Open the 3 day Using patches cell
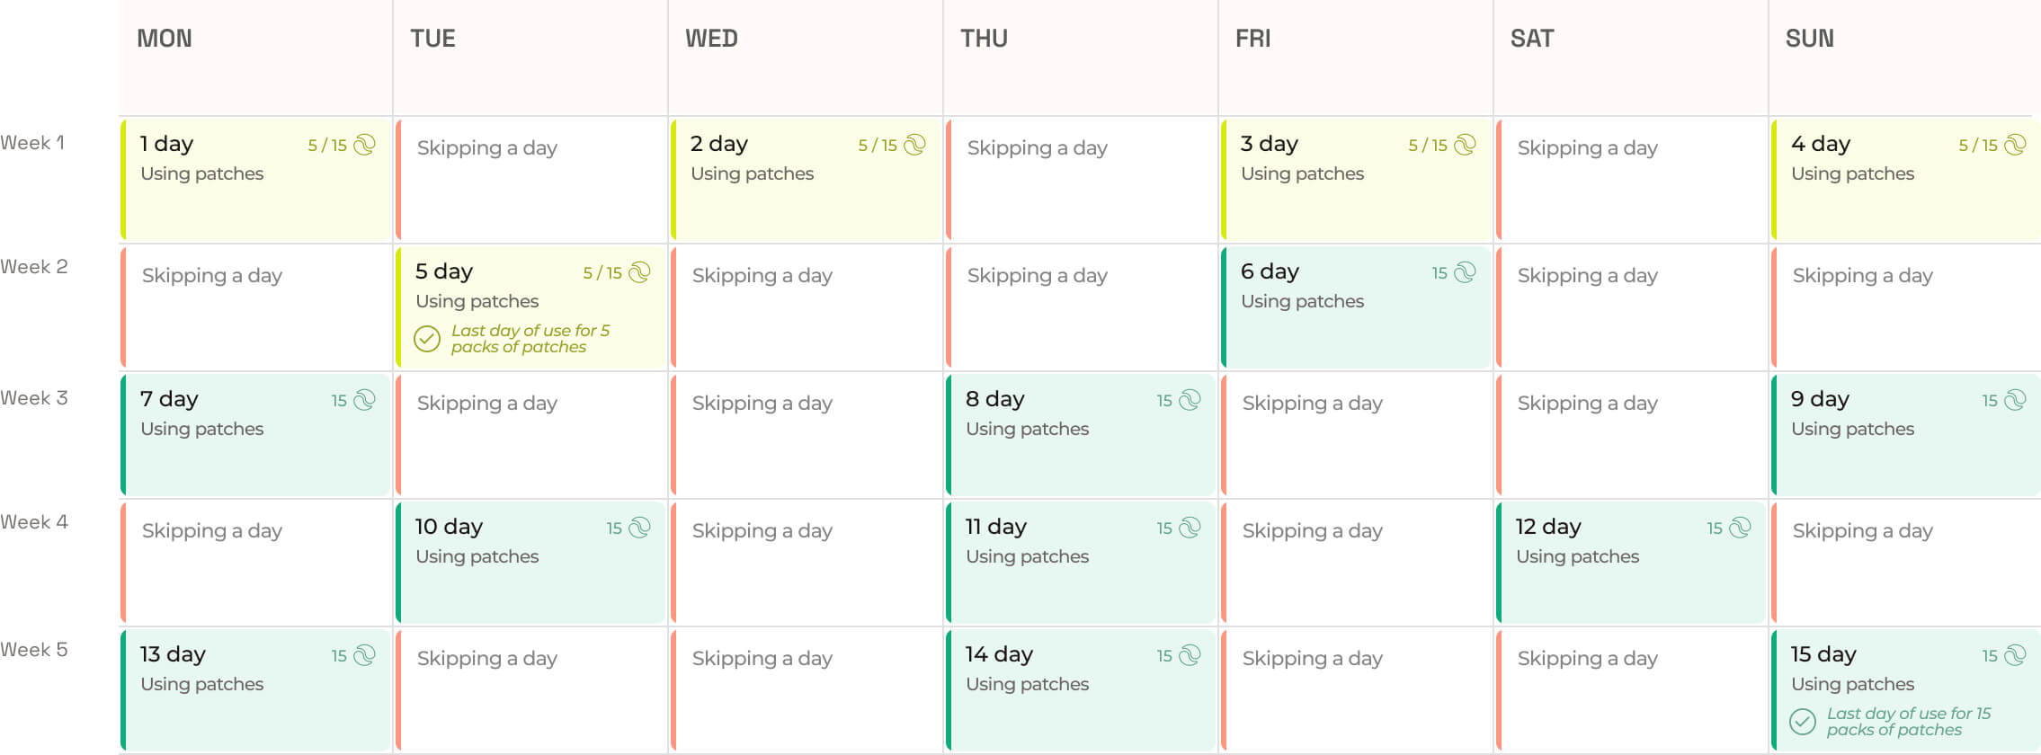 coord(1356,180)
